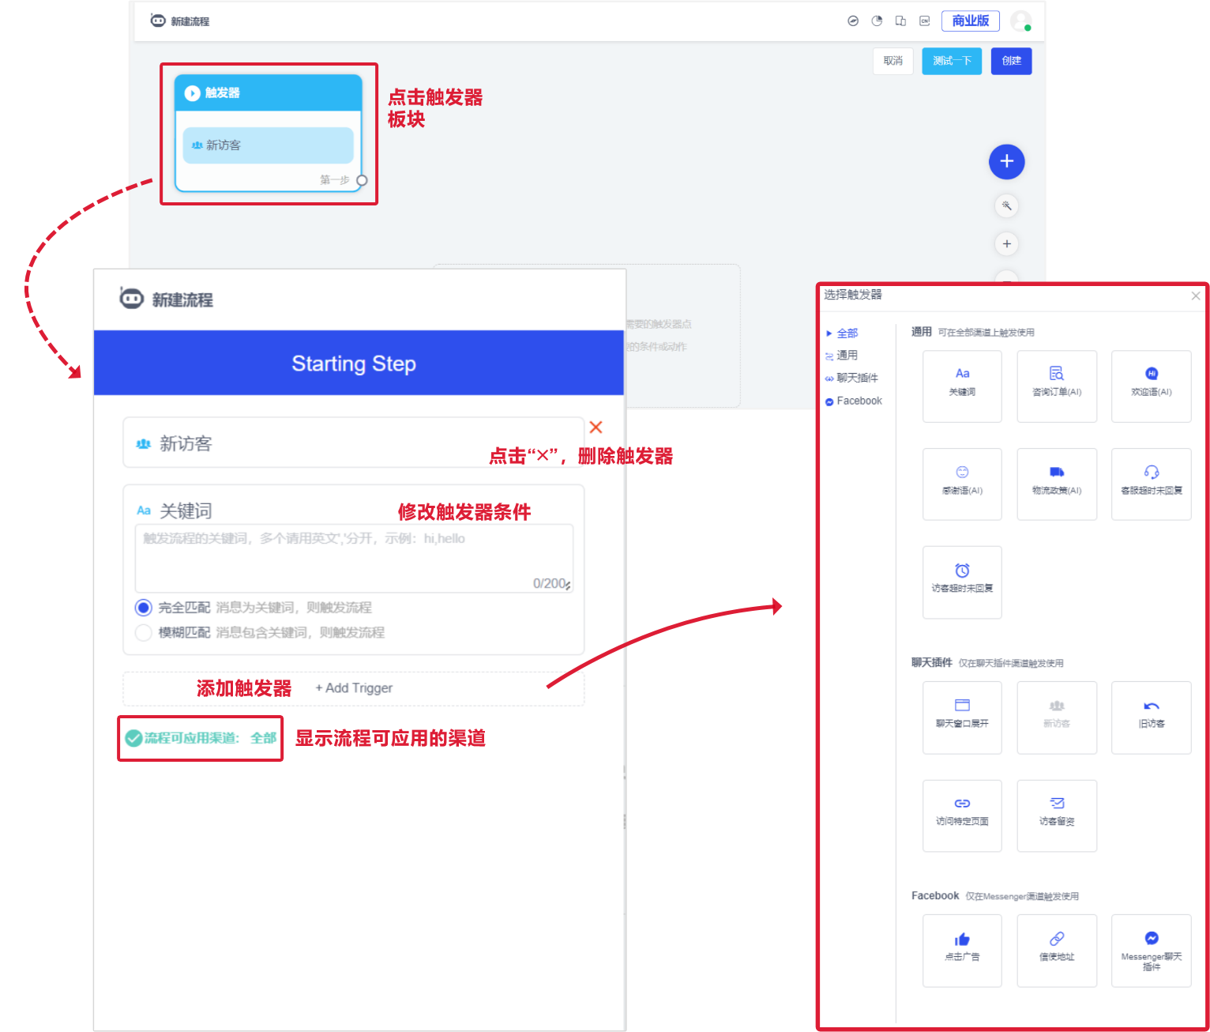Click the + Add Trigger button
Viewport: 1210px width, 1032px height.
click(354, 688)
